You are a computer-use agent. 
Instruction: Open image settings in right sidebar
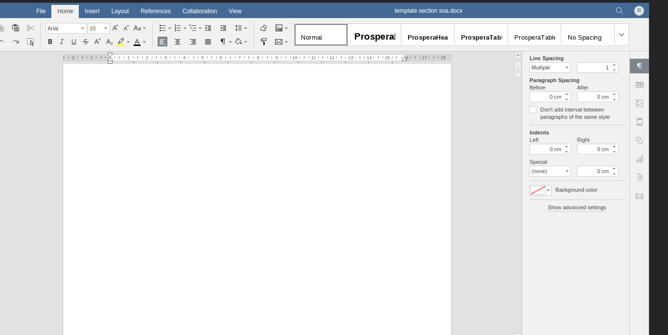639,103
